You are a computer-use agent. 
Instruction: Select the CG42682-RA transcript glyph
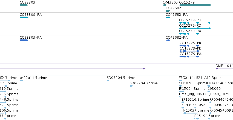coord(168,17)
